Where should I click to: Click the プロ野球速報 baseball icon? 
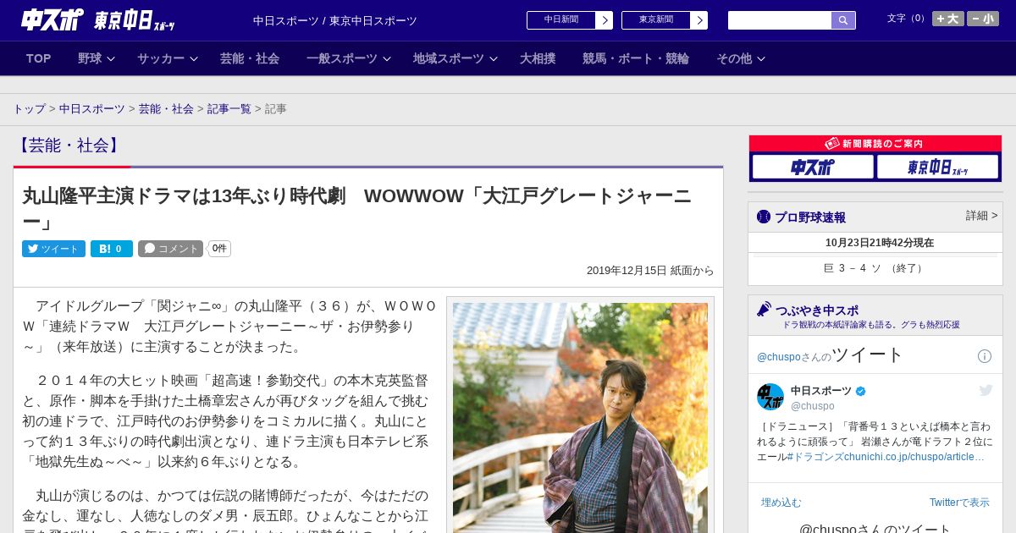(x=764, y=217)
